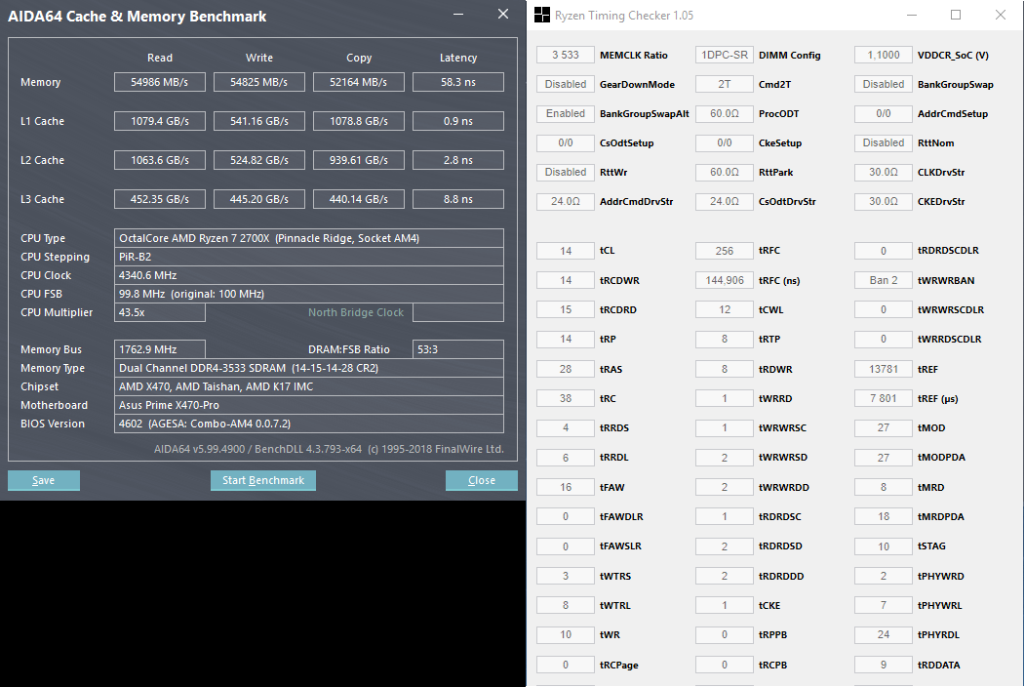The width and height of the screenshot is (1025, 687).
Task: Click CPU Clock field 4340.6 MHz
Action: tap(308, 275)
